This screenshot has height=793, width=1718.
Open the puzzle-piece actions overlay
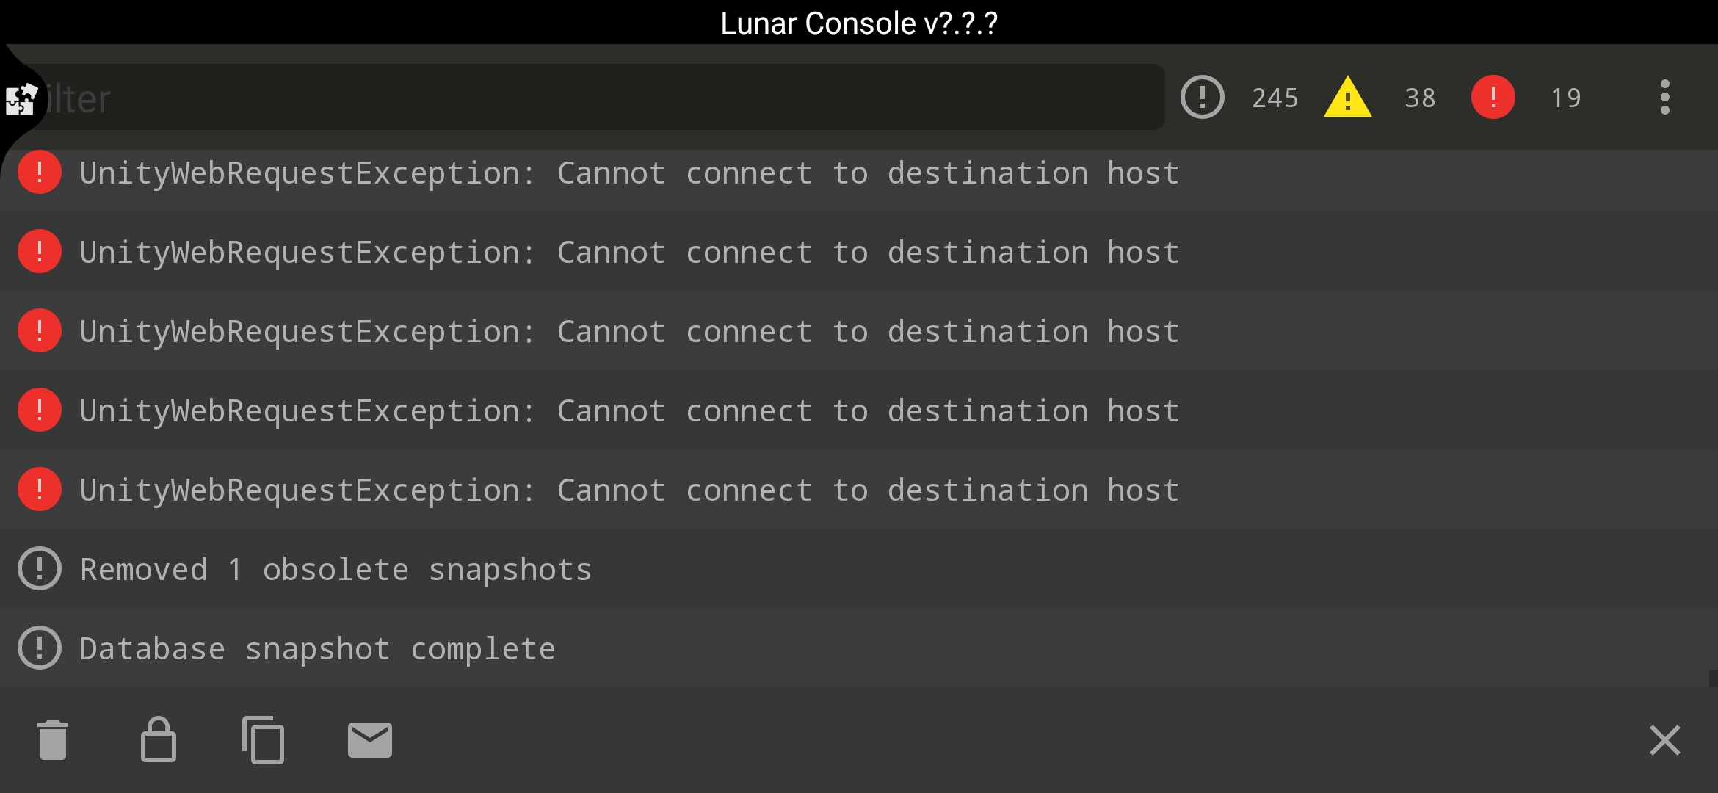coord(21,99)
